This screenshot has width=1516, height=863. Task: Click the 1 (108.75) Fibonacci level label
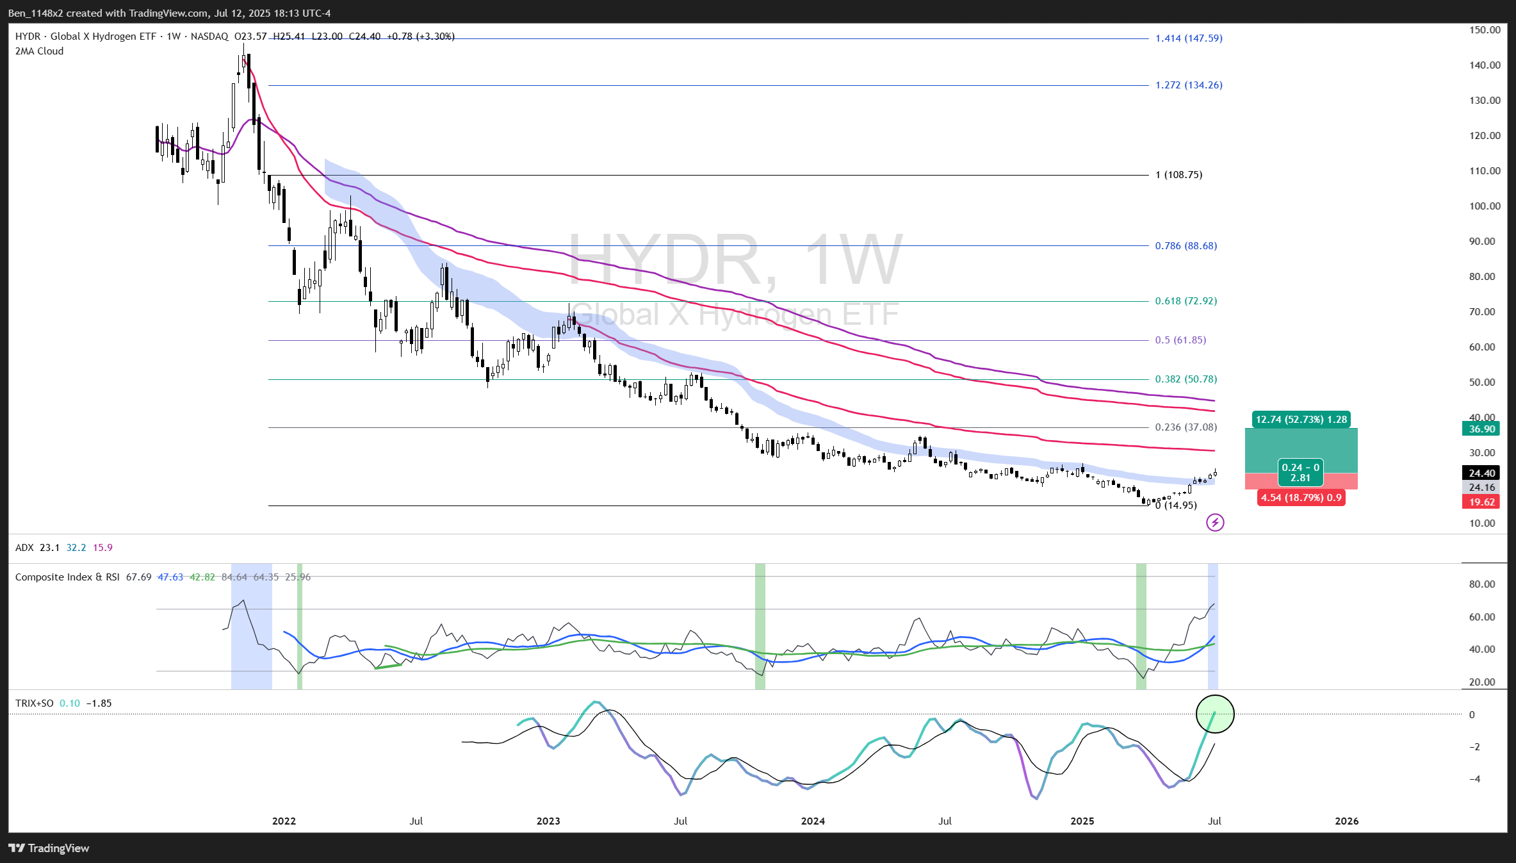pos(1178,175)
